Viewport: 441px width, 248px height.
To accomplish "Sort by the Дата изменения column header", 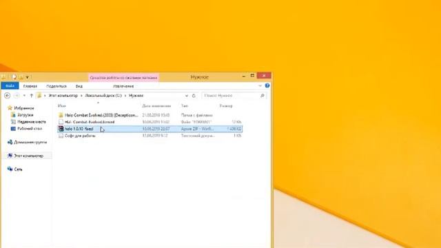I will 156,106.
